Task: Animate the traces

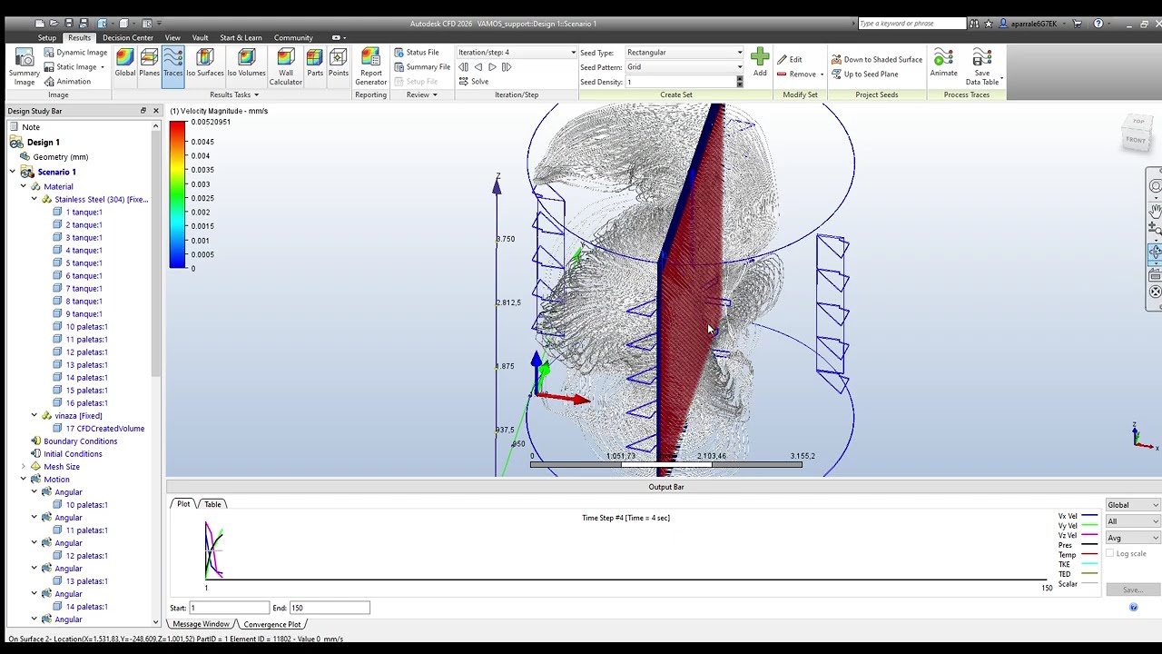Action: point(943,63)
